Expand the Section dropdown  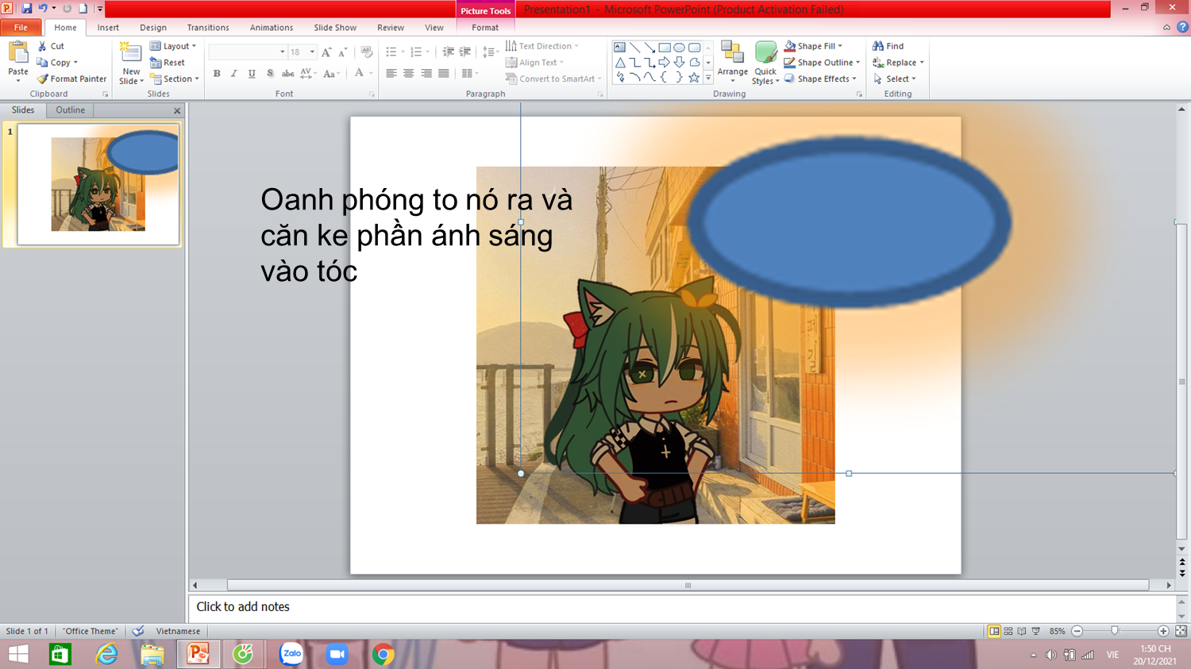(x=175, y=79)
